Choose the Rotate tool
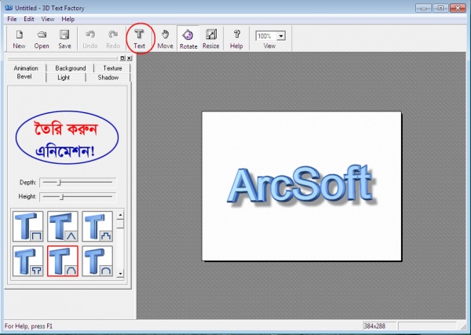This screenshot has height=335, width=471. tap(188, 39)
